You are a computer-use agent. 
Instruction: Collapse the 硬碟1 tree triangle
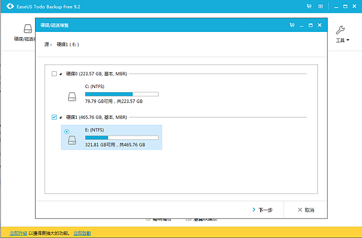(61, 117)
